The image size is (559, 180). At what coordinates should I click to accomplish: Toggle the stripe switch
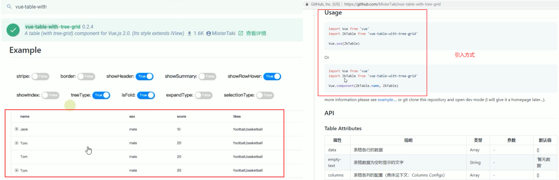pos(40,76)
